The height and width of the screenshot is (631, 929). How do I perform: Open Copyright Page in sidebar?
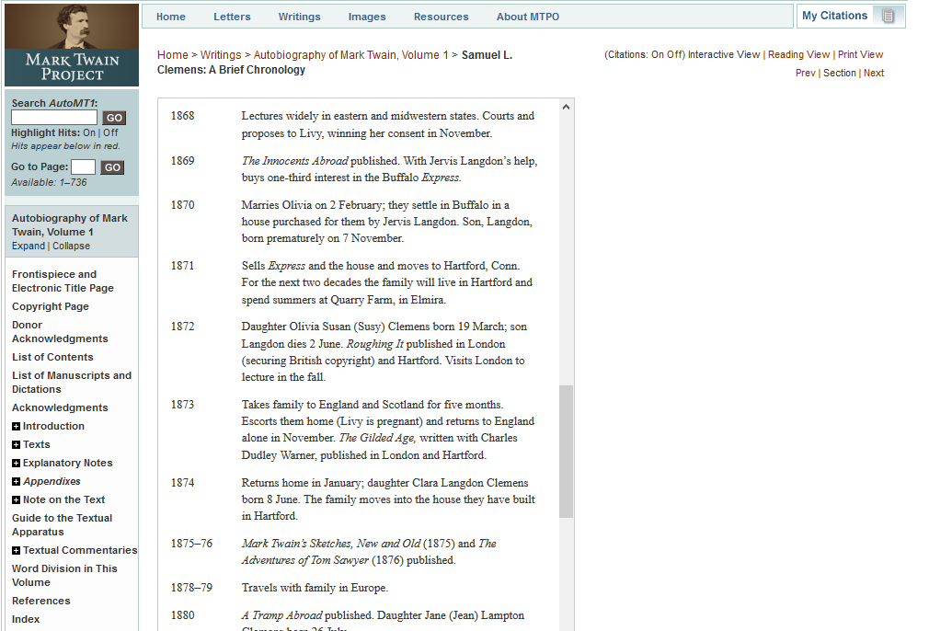[51, 306]
